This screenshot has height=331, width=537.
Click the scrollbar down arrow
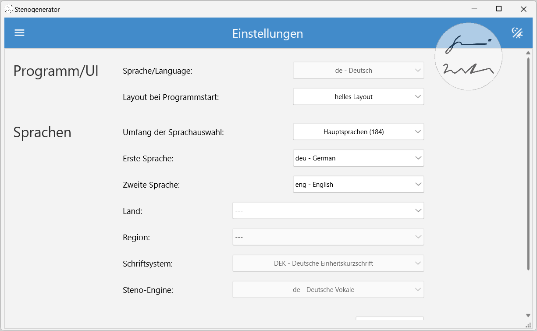click(528, 315)
